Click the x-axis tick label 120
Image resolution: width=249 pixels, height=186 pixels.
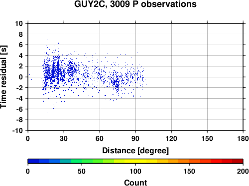pyautogui.click(x=171, y=138)
